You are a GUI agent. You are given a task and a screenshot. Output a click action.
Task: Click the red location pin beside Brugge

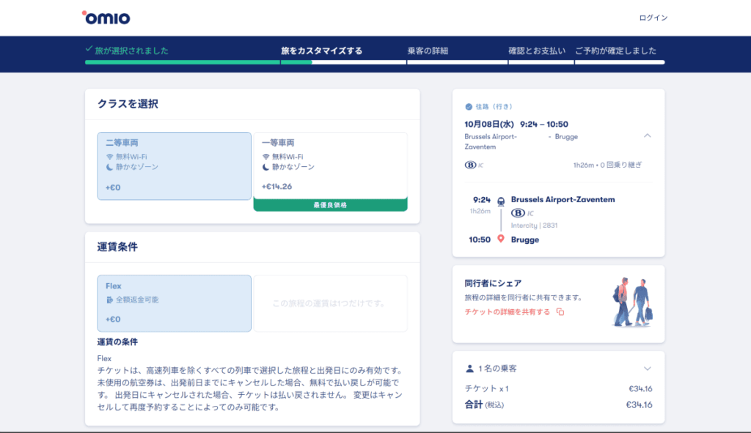click(500, 240)
